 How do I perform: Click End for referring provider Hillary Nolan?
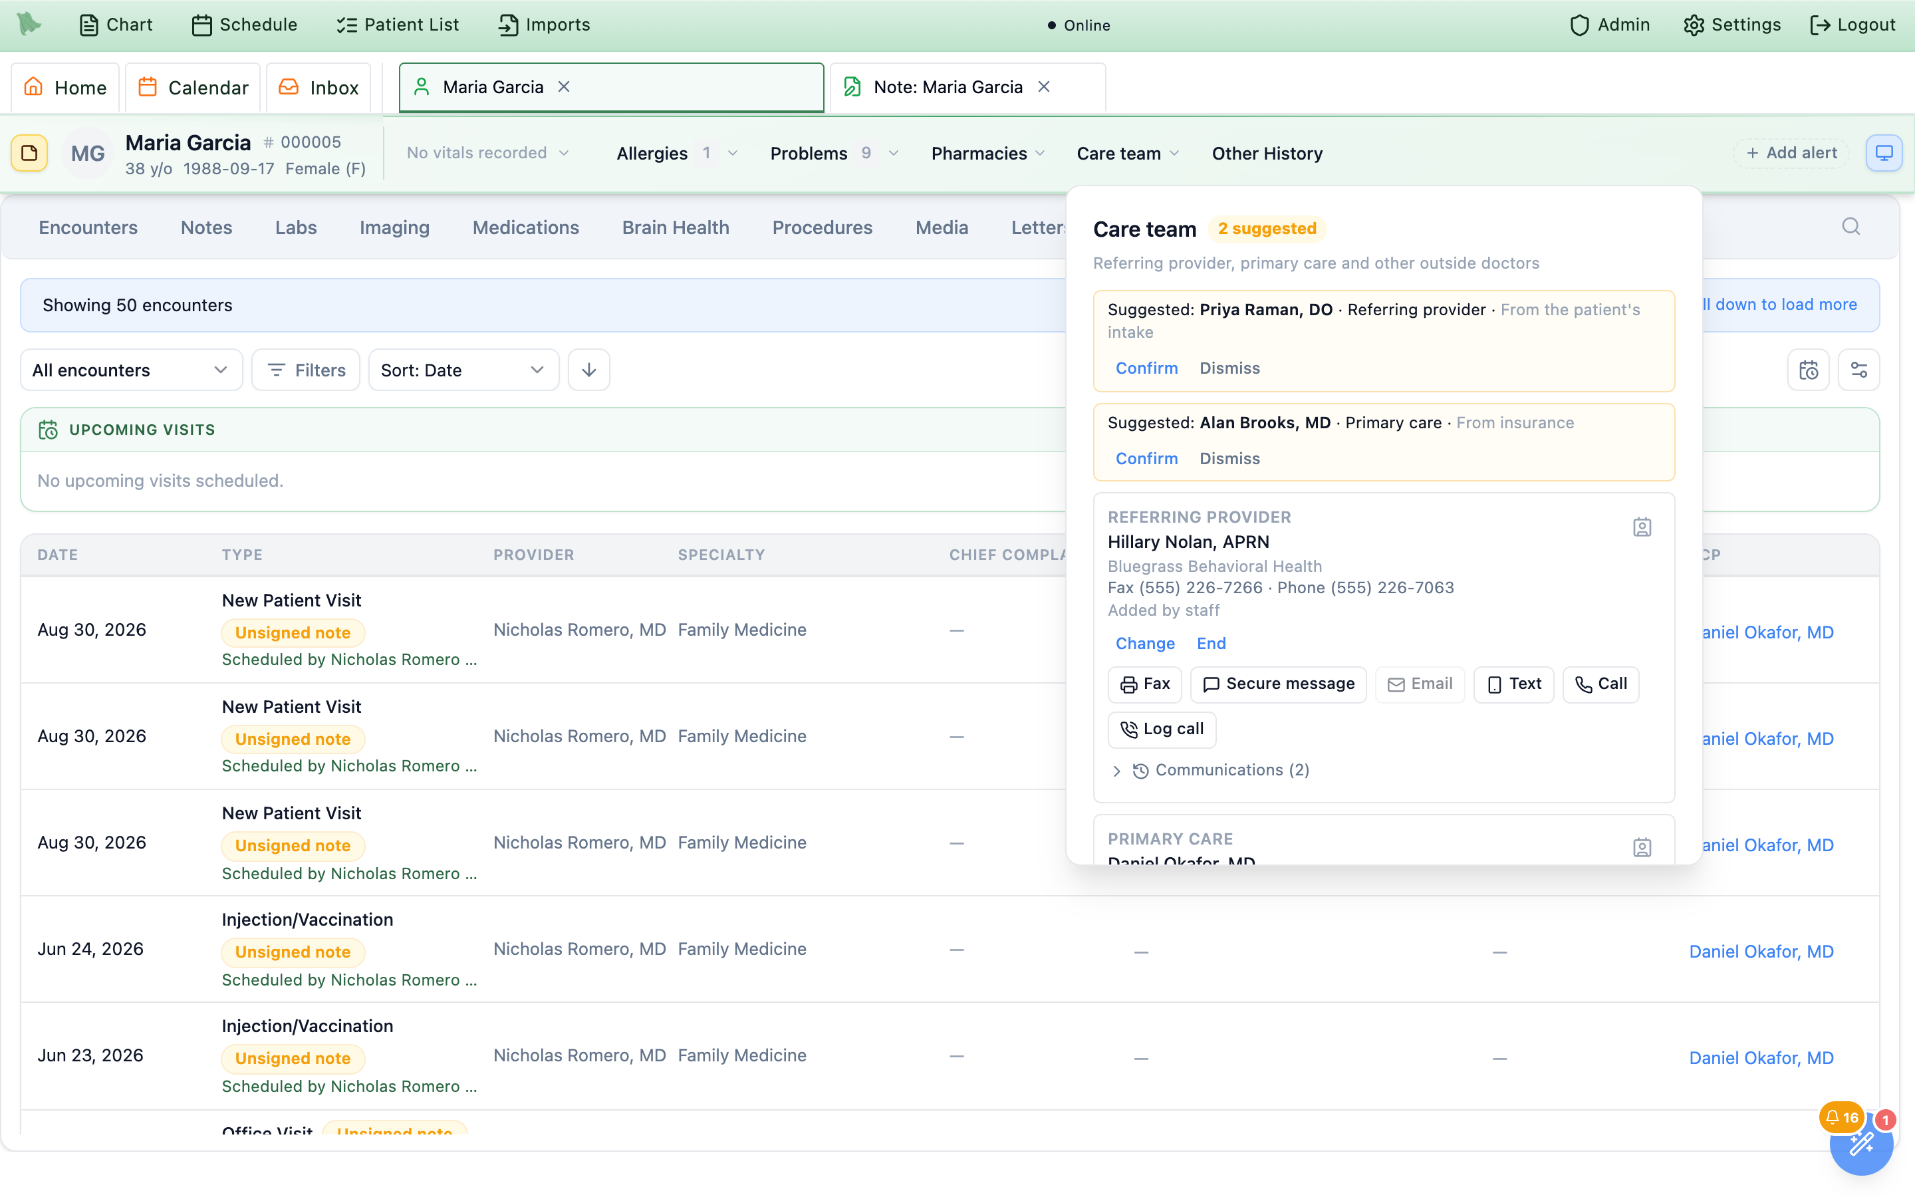click(x=1211, y=644)
